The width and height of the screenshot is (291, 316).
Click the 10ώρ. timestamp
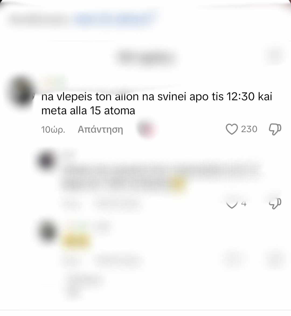tap(53, 130)
